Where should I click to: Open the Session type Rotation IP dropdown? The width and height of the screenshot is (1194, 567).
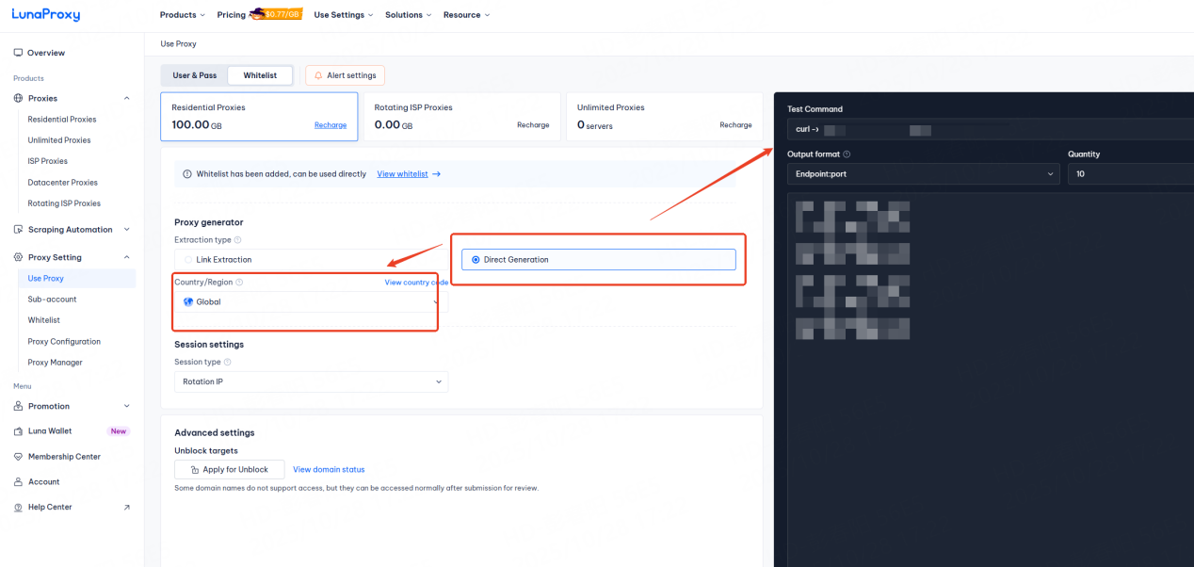(311, 381)
